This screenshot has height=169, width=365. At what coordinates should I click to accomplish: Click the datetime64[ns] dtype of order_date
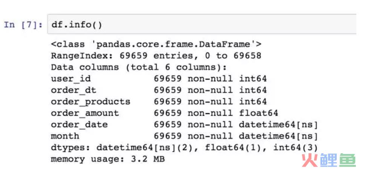click(278, 125)
